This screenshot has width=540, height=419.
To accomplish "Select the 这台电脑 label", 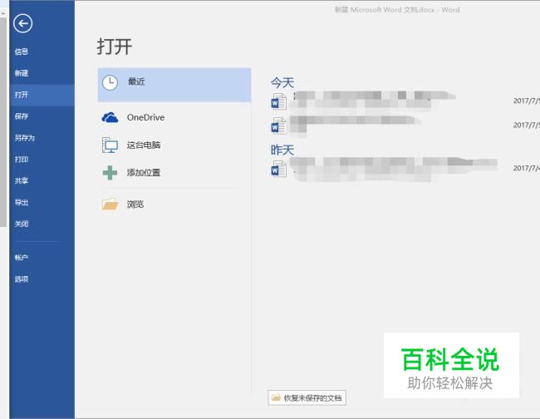I will [144, 145].
